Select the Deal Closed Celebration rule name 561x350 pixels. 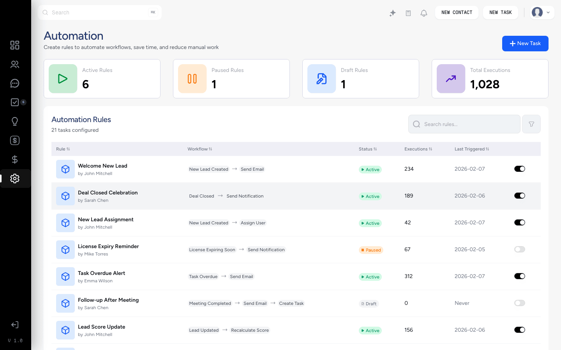point(108,192)
